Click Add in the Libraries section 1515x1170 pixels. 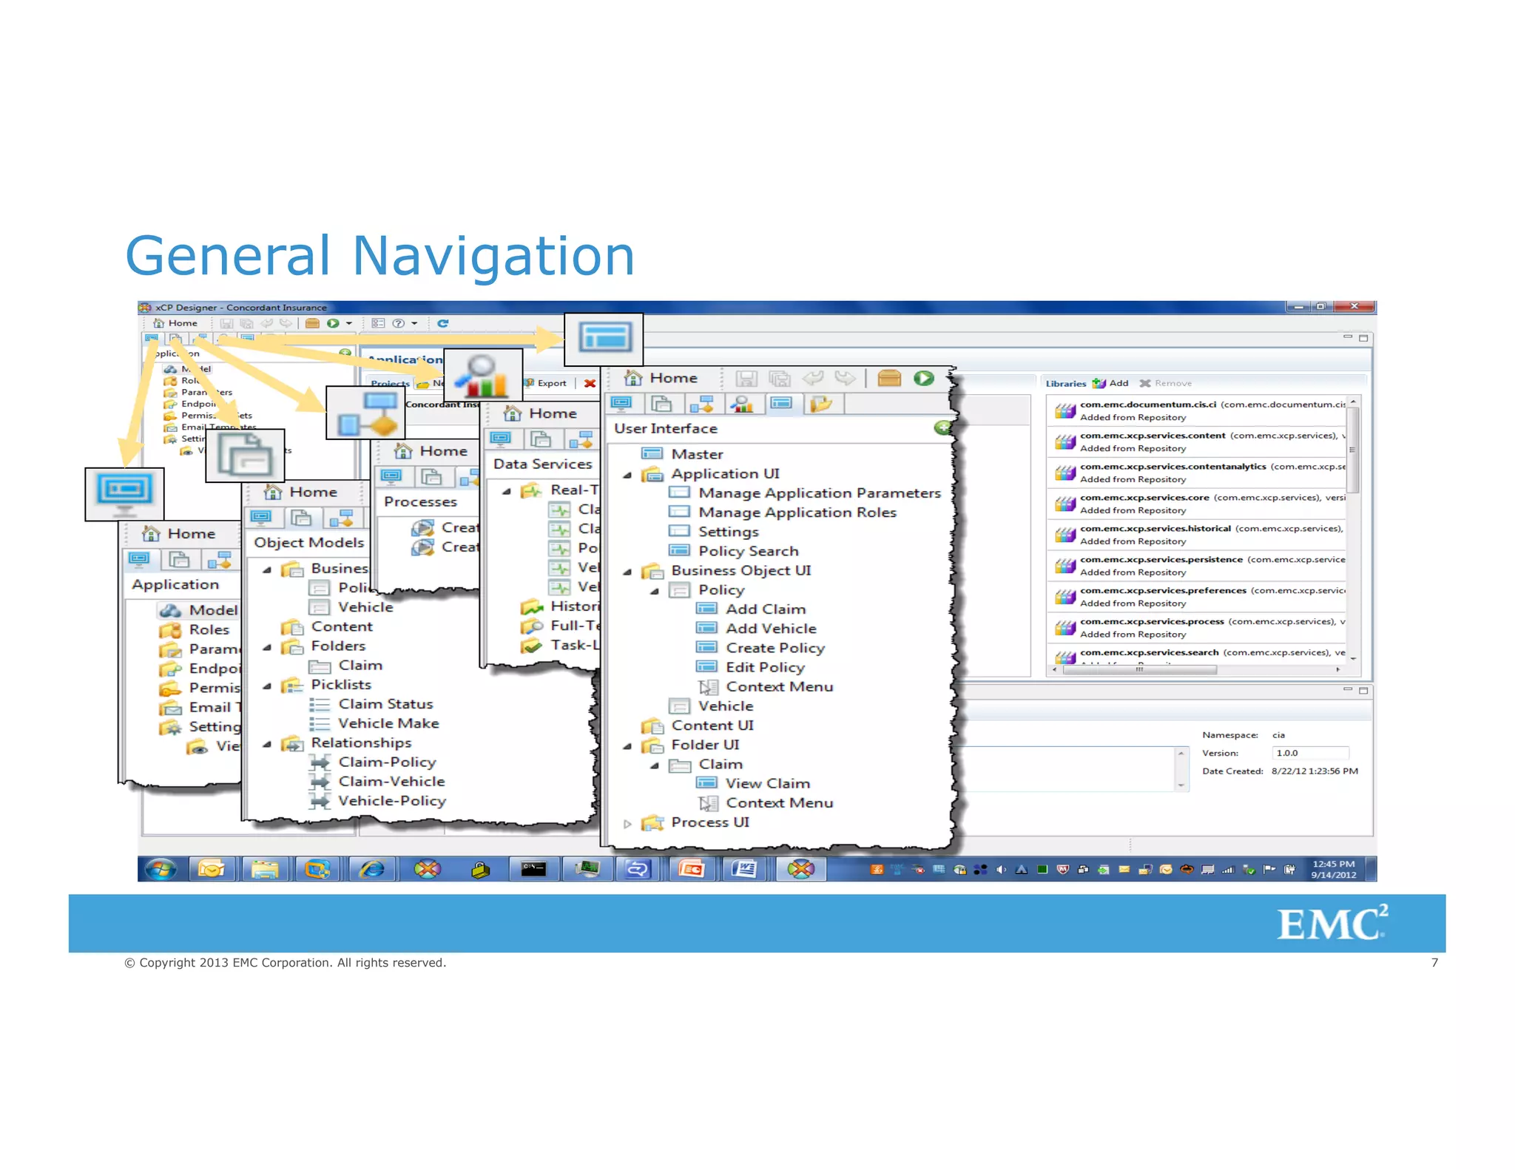1110,383
